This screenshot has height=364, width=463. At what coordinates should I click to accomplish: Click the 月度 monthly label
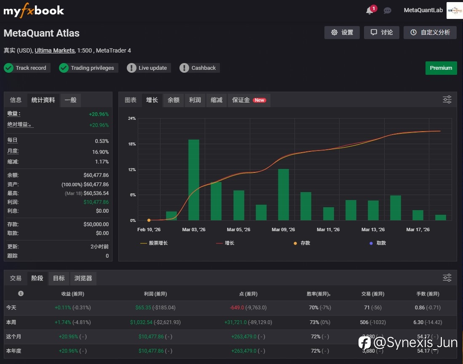tap(13, 151)
